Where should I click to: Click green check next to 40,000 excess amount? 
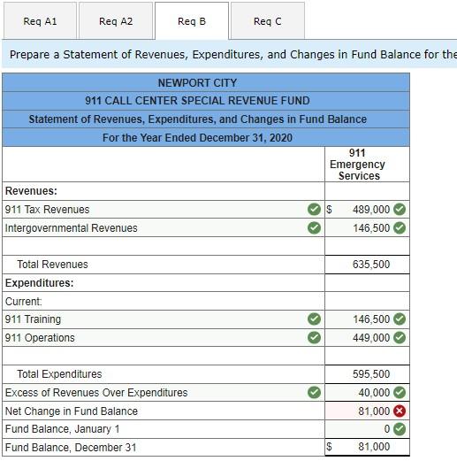tap(400, 393)
